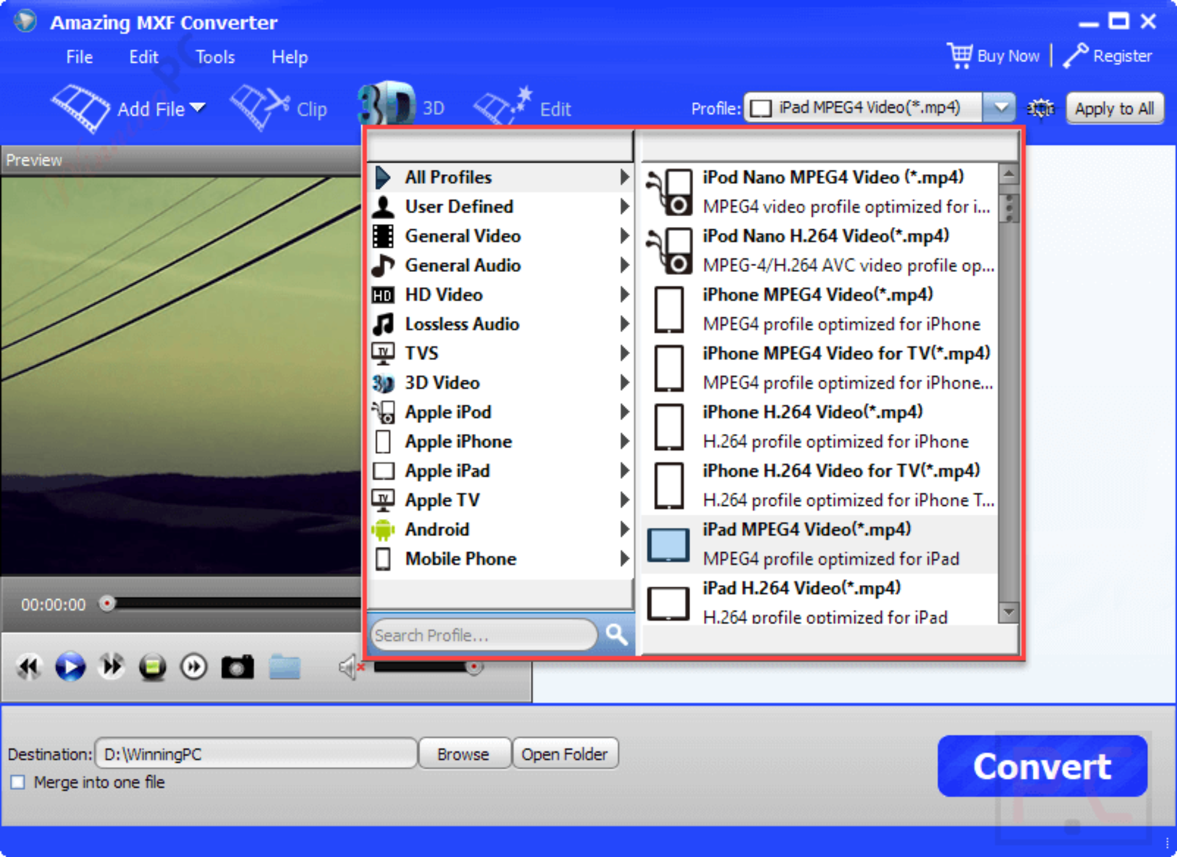Click the 00:00:00 playback time display

pyautogui.click(x=53, y=605)
